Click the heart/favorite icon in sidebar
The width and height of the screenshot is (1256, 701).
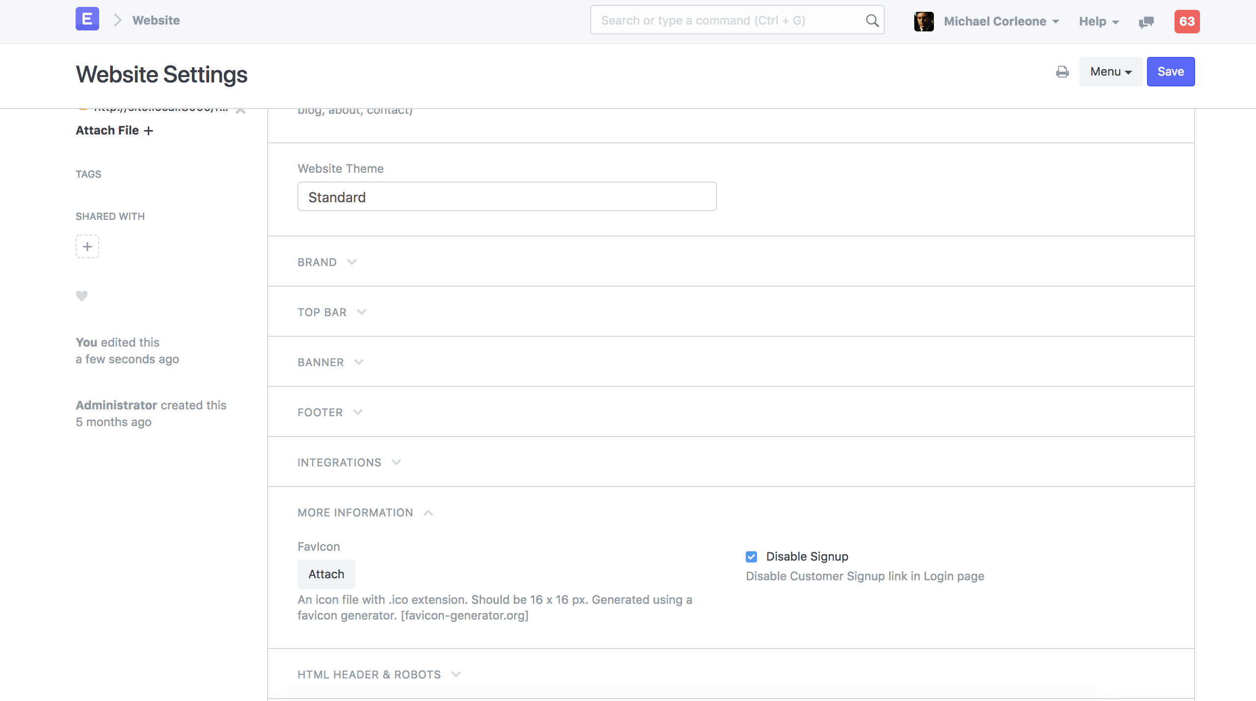tap(82, 296)
